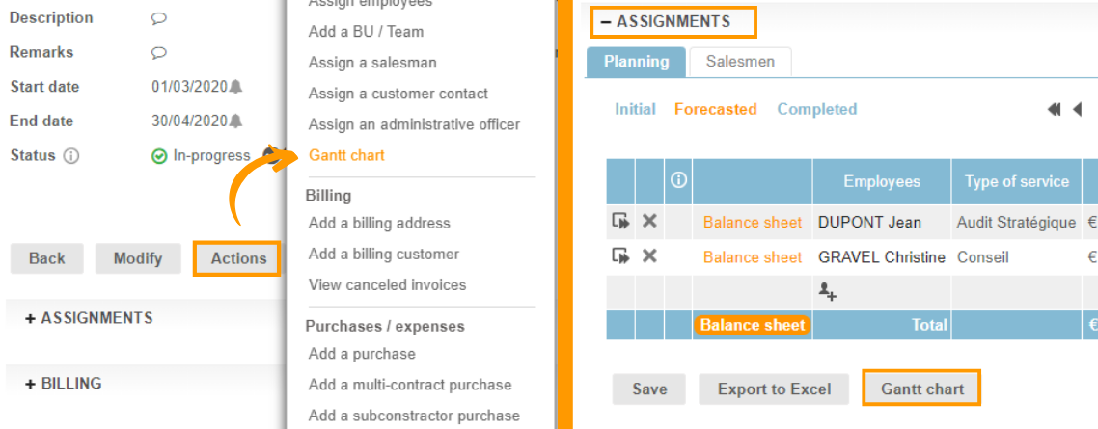Image resolution: width=1098 pixels, height=429 pixels.
Task: Click the Actions button
Action: pos(238,258)
